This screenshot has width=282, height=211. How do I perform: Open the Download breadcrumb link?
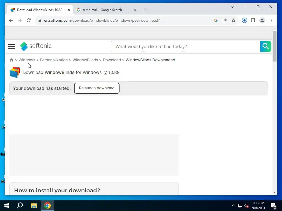coord(112,60)
